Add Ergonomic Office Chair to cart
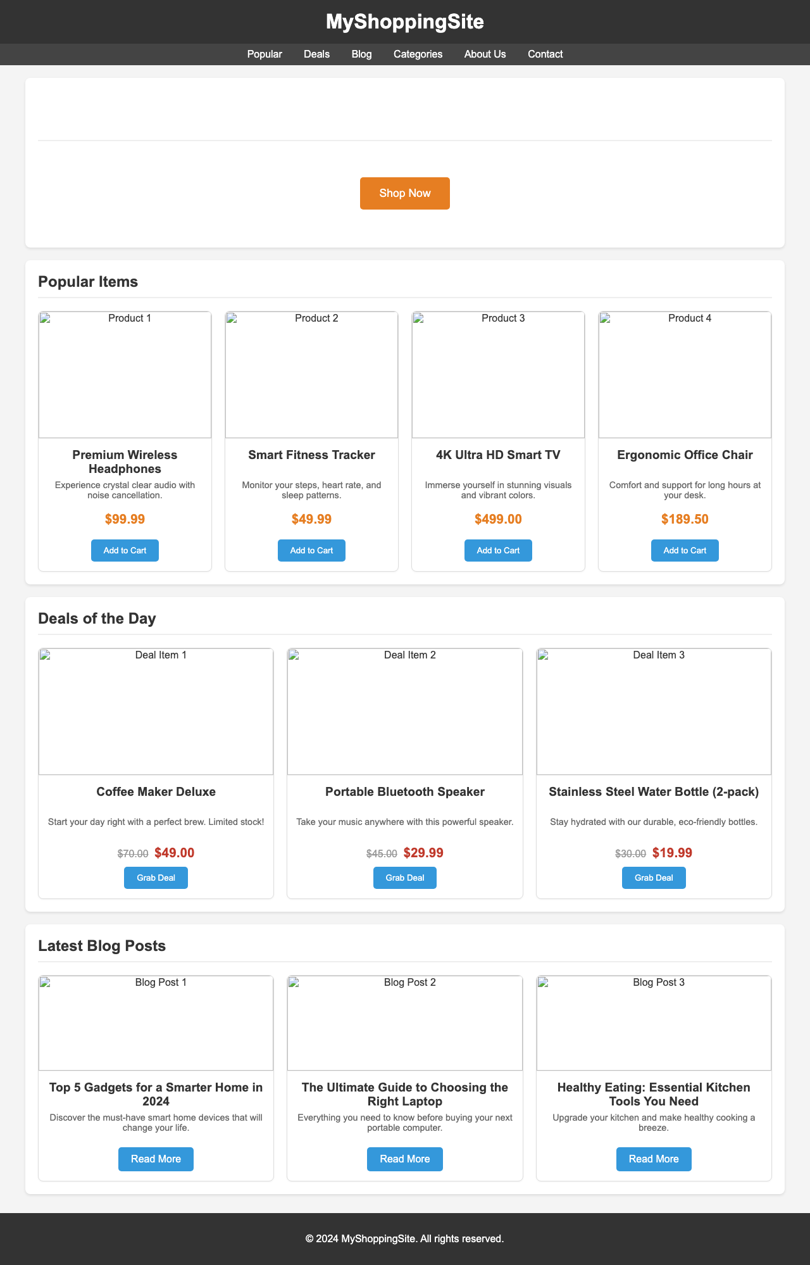 tap(684, 550)
